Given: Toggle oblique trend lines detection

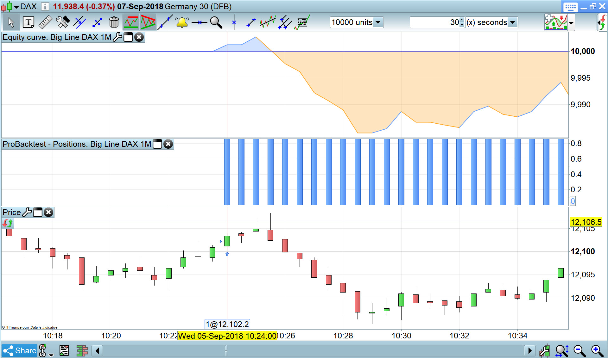Looking at the screenshot, I should pos(148,22).
